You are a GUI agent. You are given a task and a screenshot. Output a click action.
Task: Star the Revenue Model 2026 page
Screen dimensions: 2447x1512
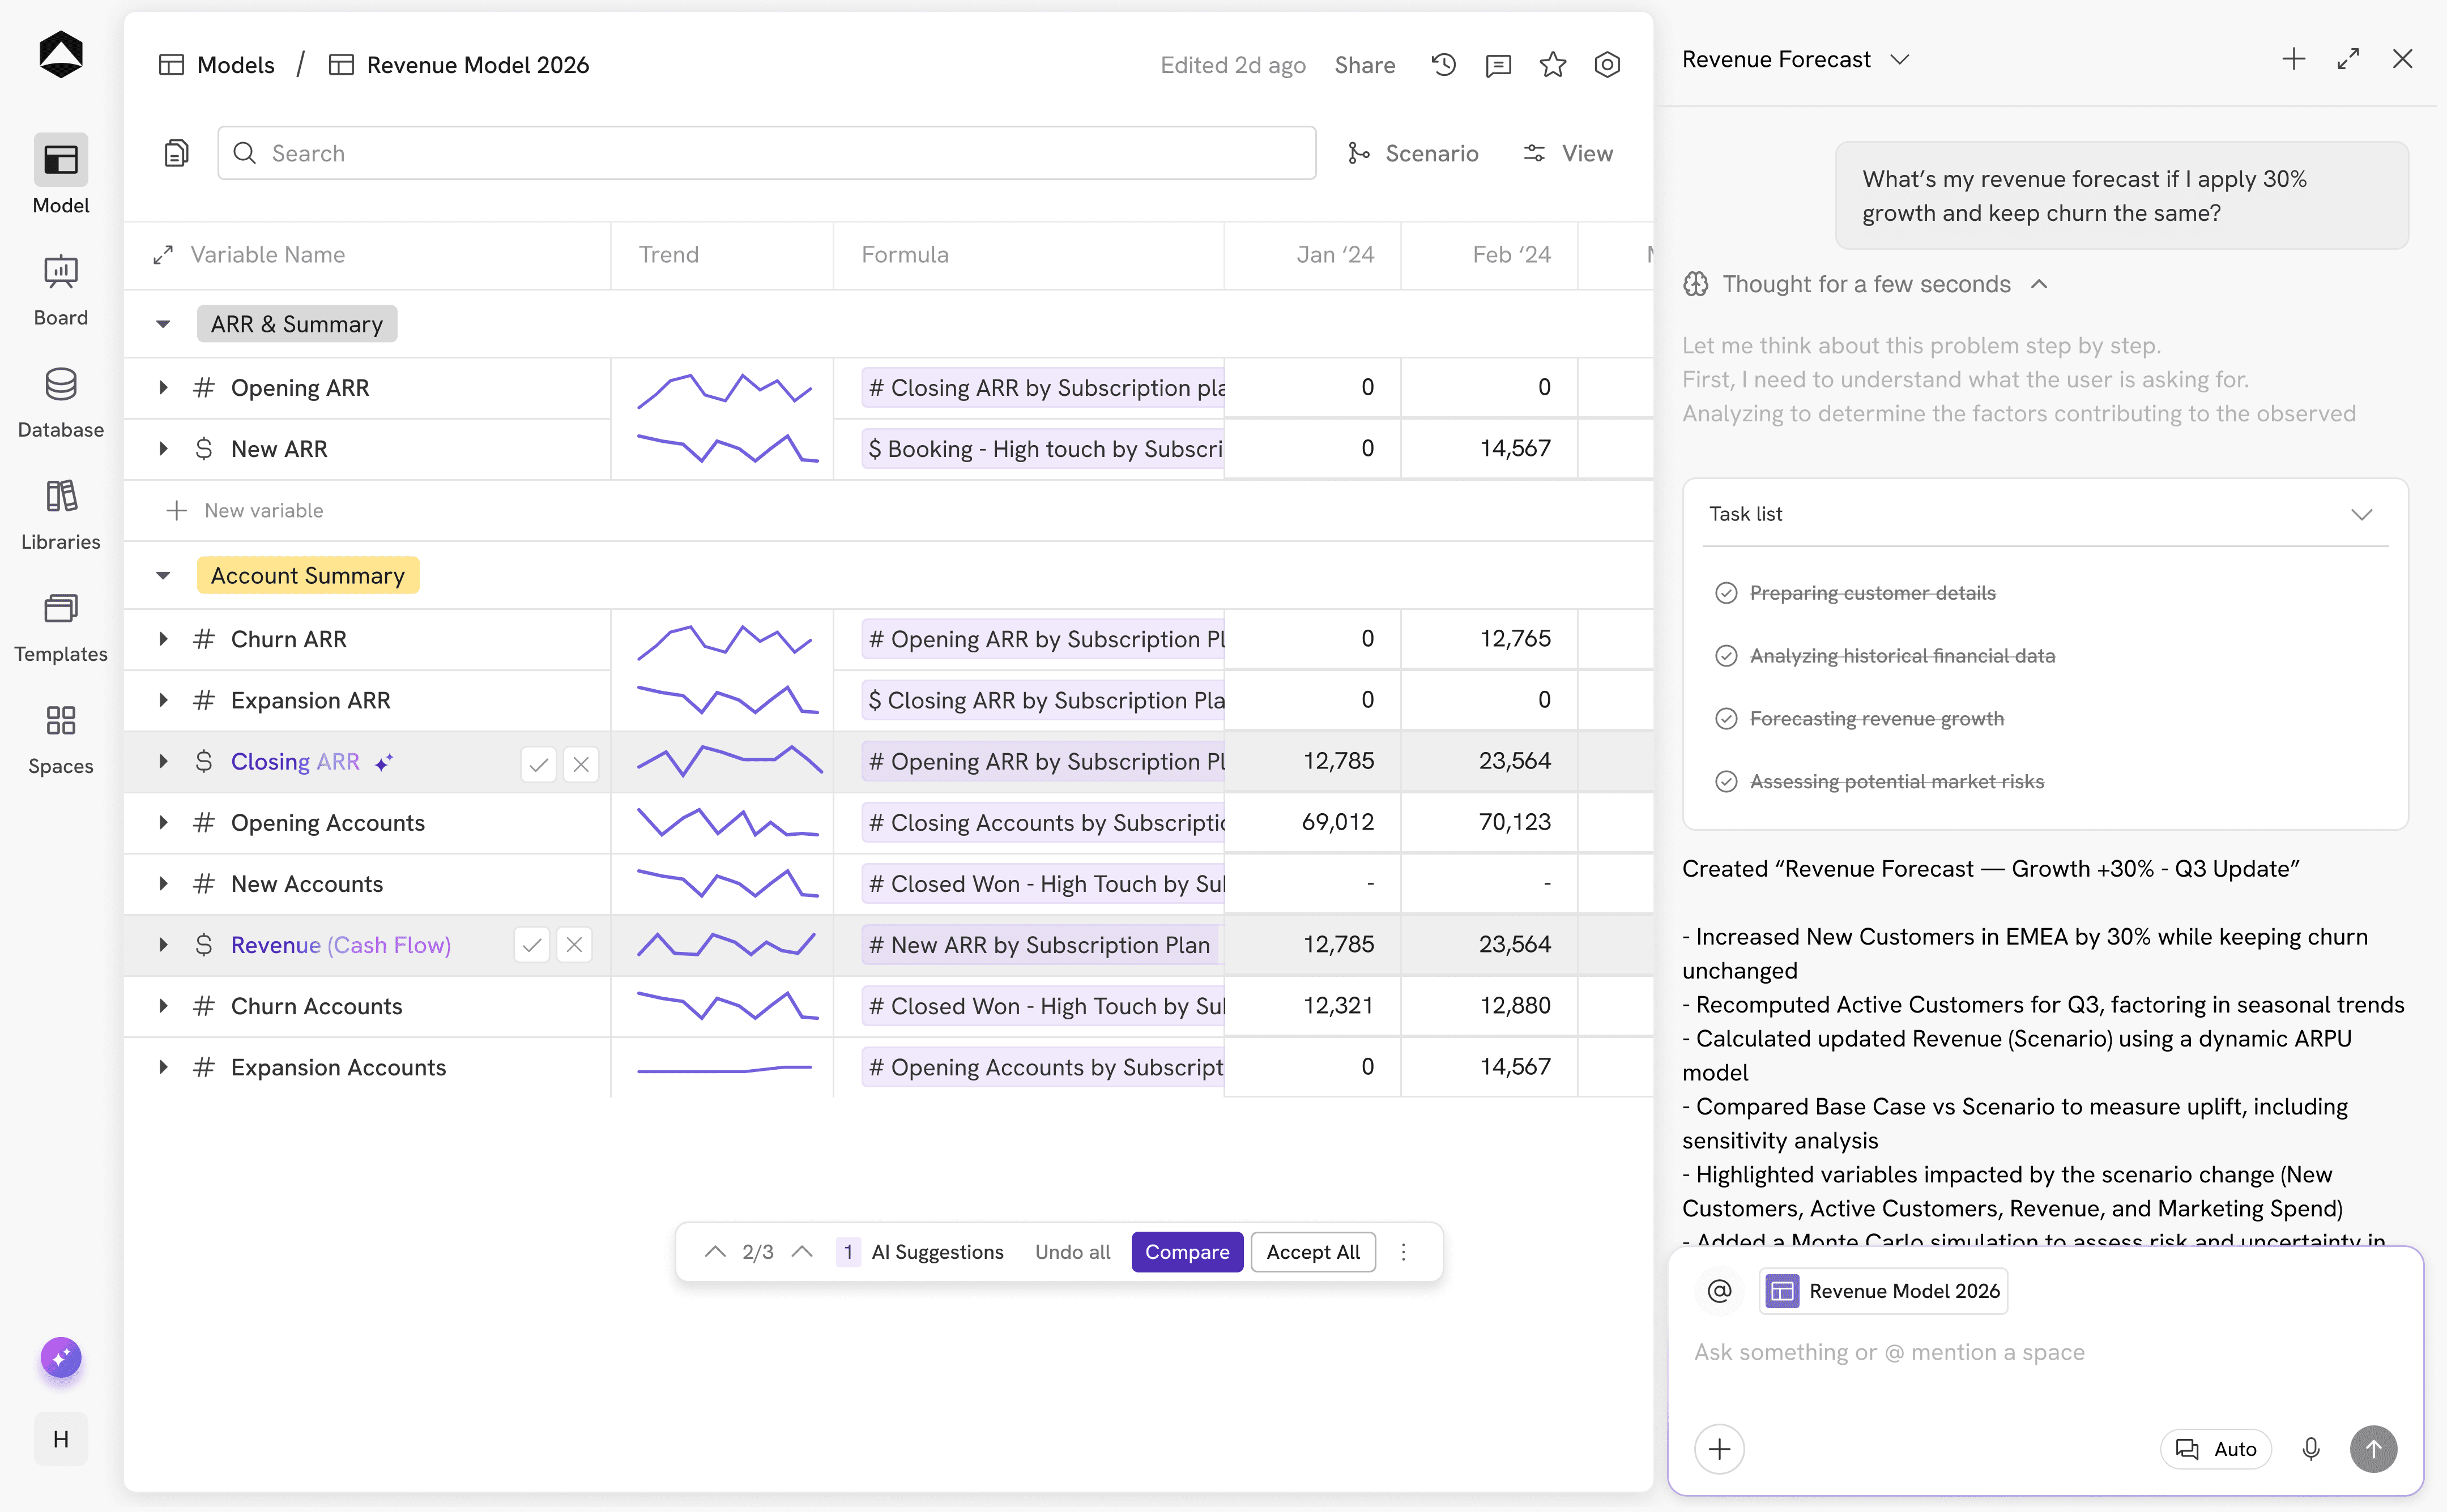tap(1552, 65)
